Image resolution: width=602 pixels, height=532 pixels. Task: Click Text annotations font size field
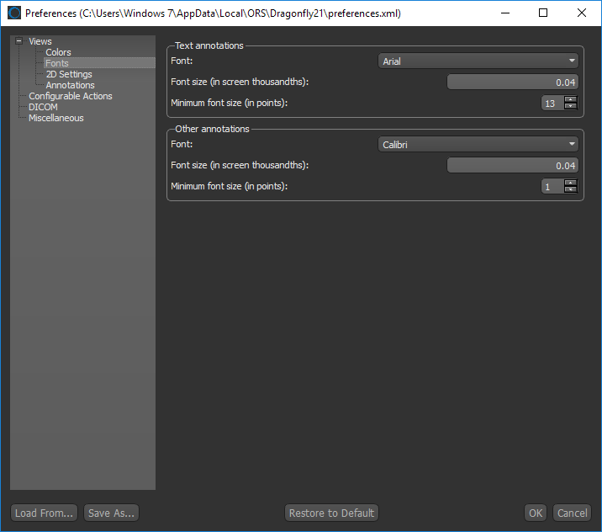click(512, 82)
